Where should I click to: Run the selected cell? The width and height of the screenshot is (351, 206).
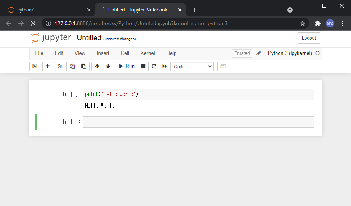pos(127,66)
